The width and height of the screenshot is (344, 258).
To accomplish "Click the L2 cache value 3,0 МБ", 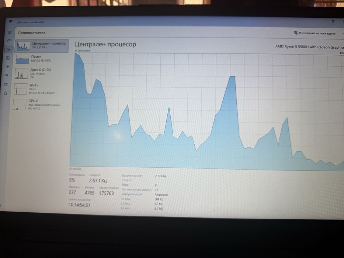I will click(x=159, y=204).
